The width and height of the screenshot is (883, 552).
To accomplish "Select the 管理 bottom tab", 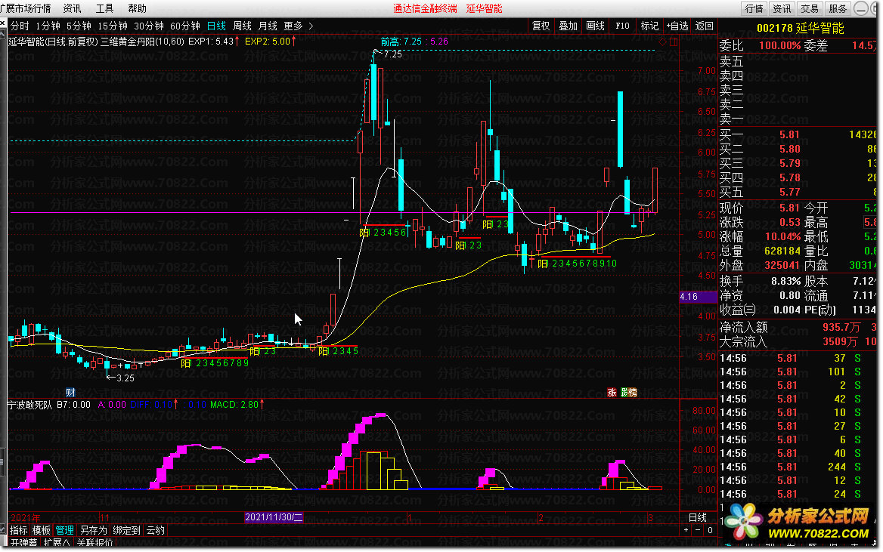I will [65, 530].
